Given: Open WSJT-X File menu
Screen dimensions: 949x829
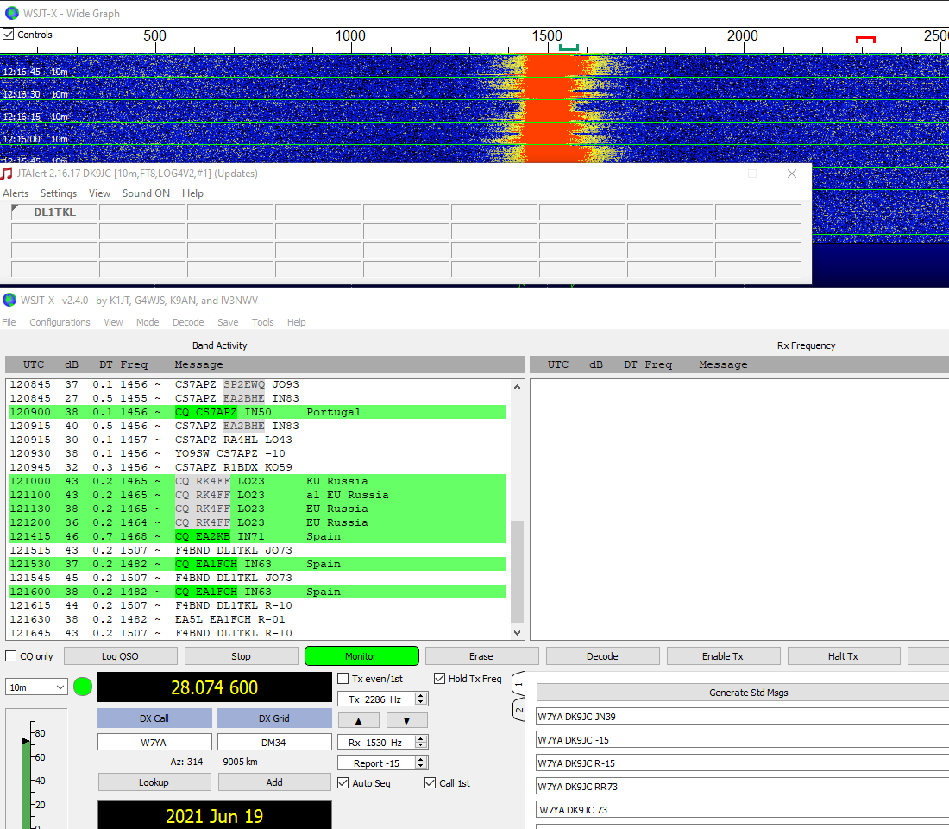Looking at the screenshot, I should (x=9, y=322).
